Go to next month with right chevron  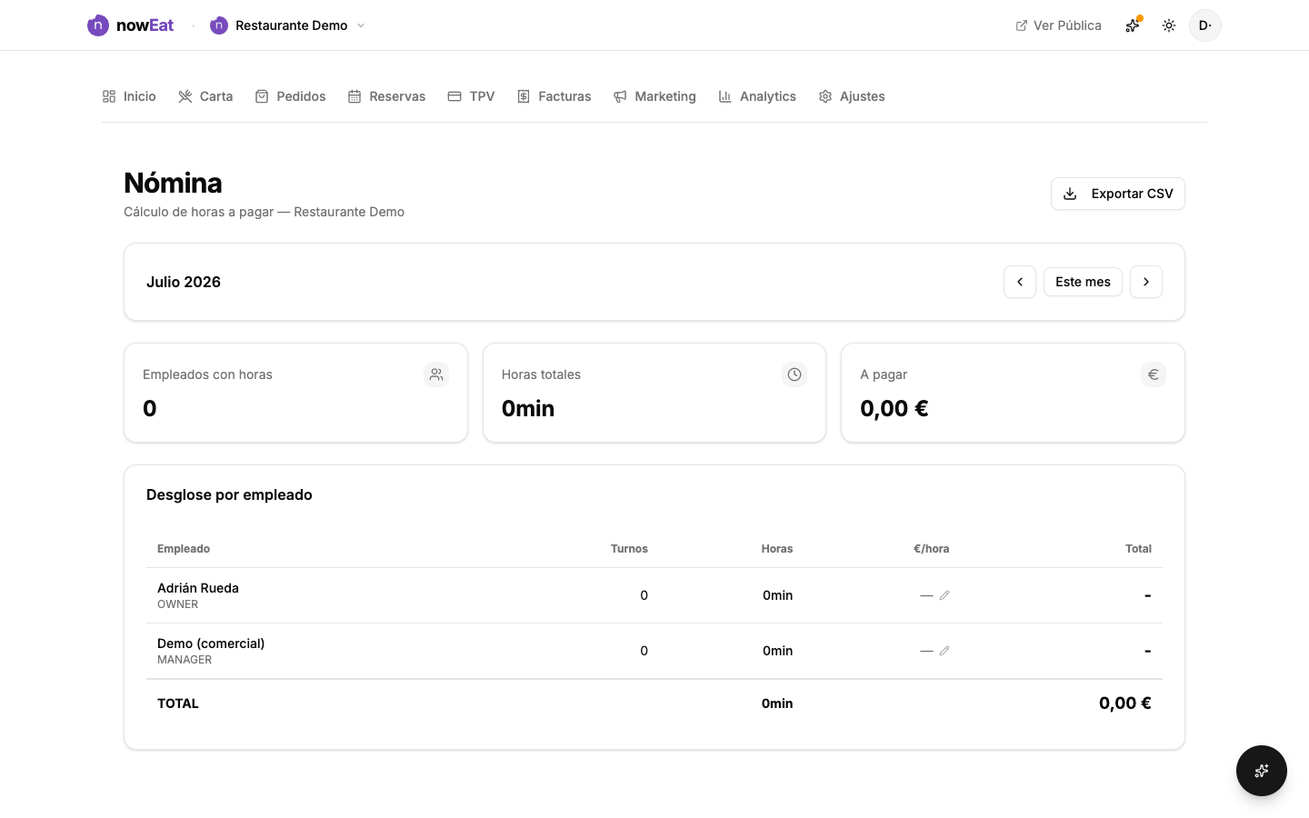click(1146, 282)
